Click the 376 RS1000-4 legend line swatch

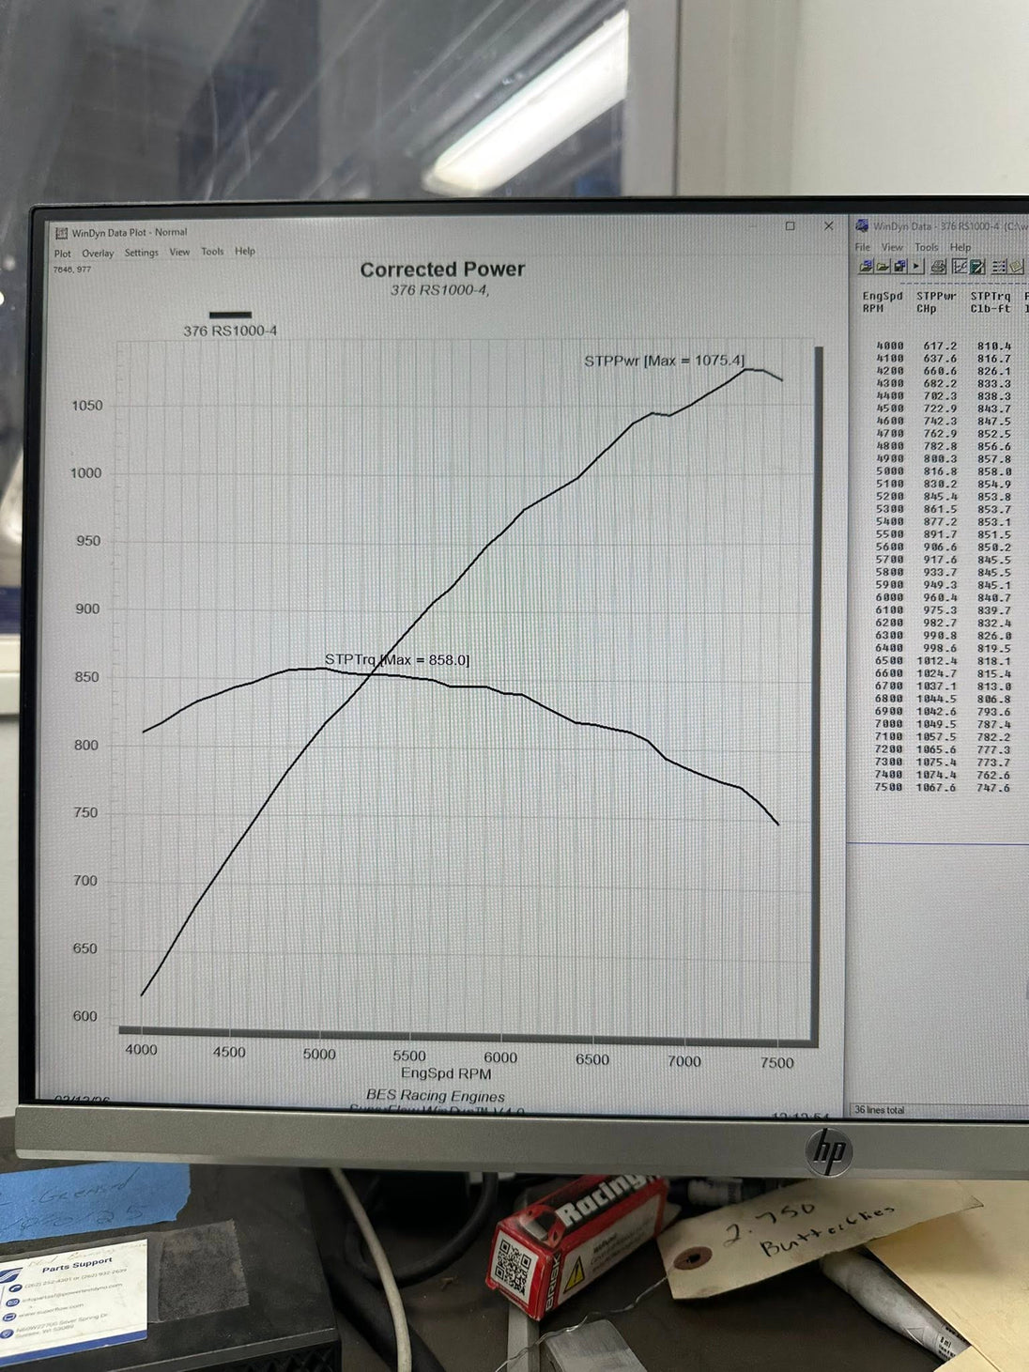point(230,316)
